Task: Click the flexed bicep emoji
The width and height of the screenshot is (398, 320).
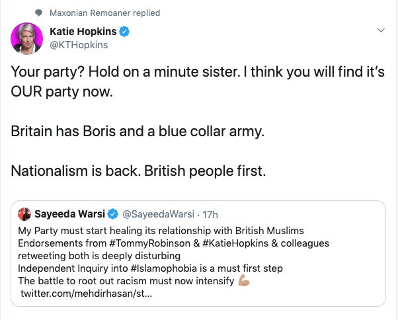Action: pos(243,281)
